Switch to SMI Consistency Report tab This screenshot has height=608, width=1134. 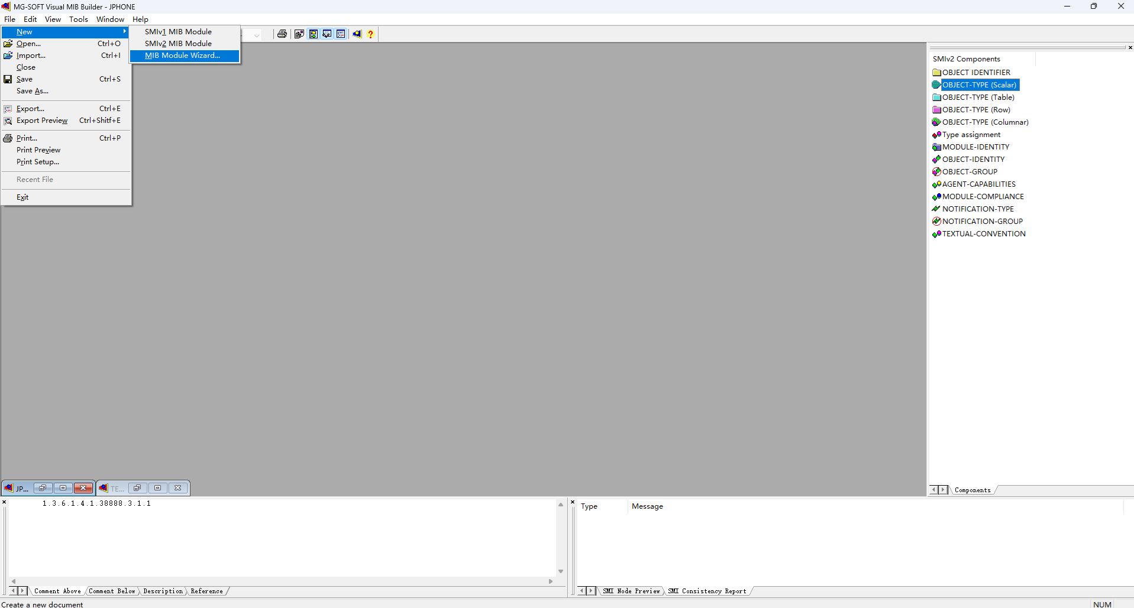[x=707, y=591]
